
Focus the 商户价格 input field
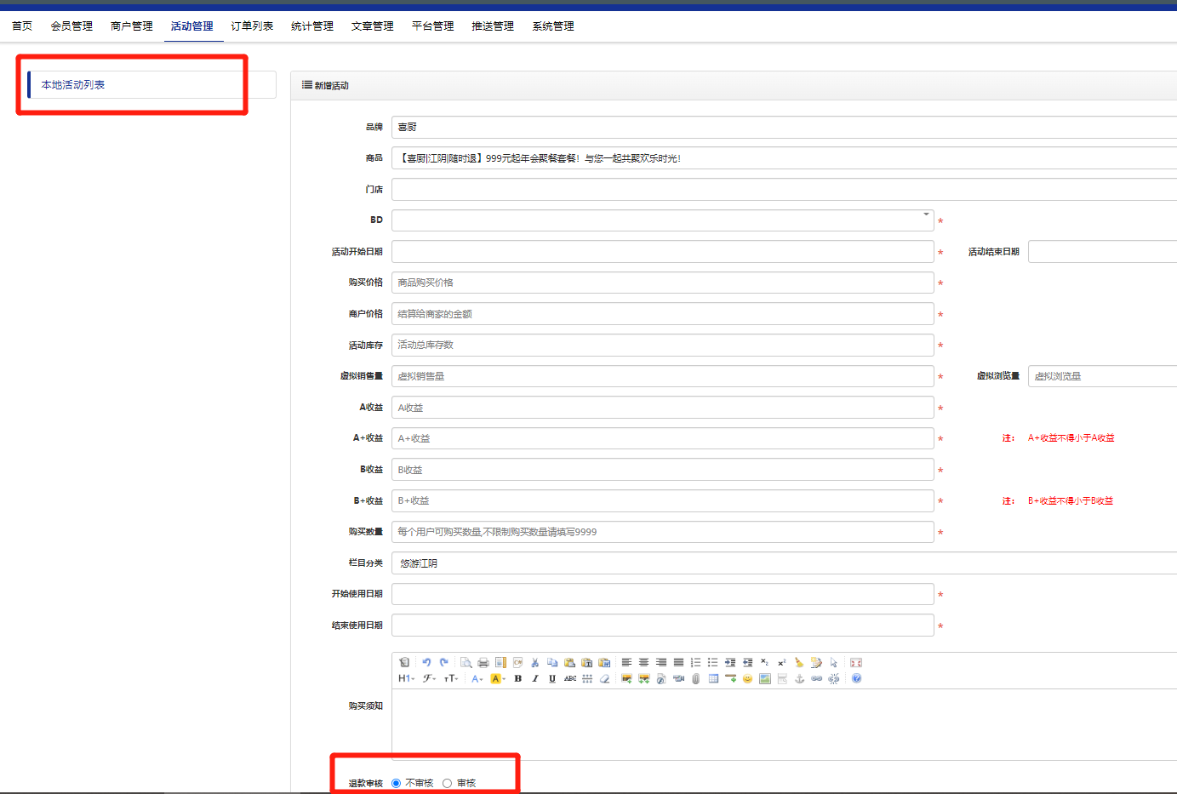pyautogui.click(x=662, y=314)
